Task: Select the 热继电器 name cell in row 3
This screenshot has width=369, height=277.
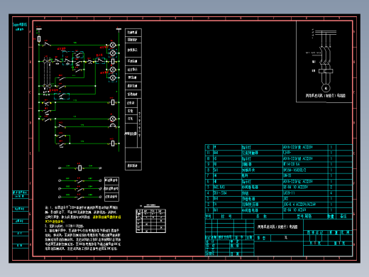Action: click(262, 199)
